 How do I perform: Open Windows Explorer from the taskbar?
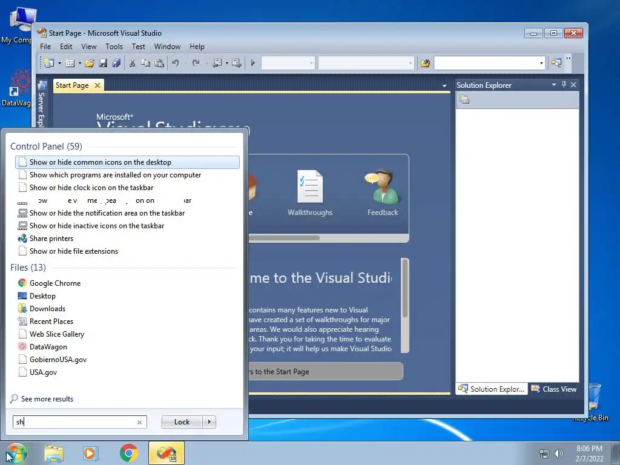tap(54, 453)
